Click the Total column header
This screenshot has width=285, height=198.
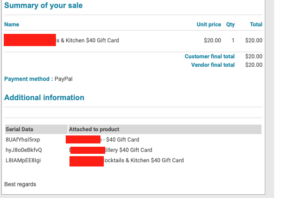click(256, 24)
